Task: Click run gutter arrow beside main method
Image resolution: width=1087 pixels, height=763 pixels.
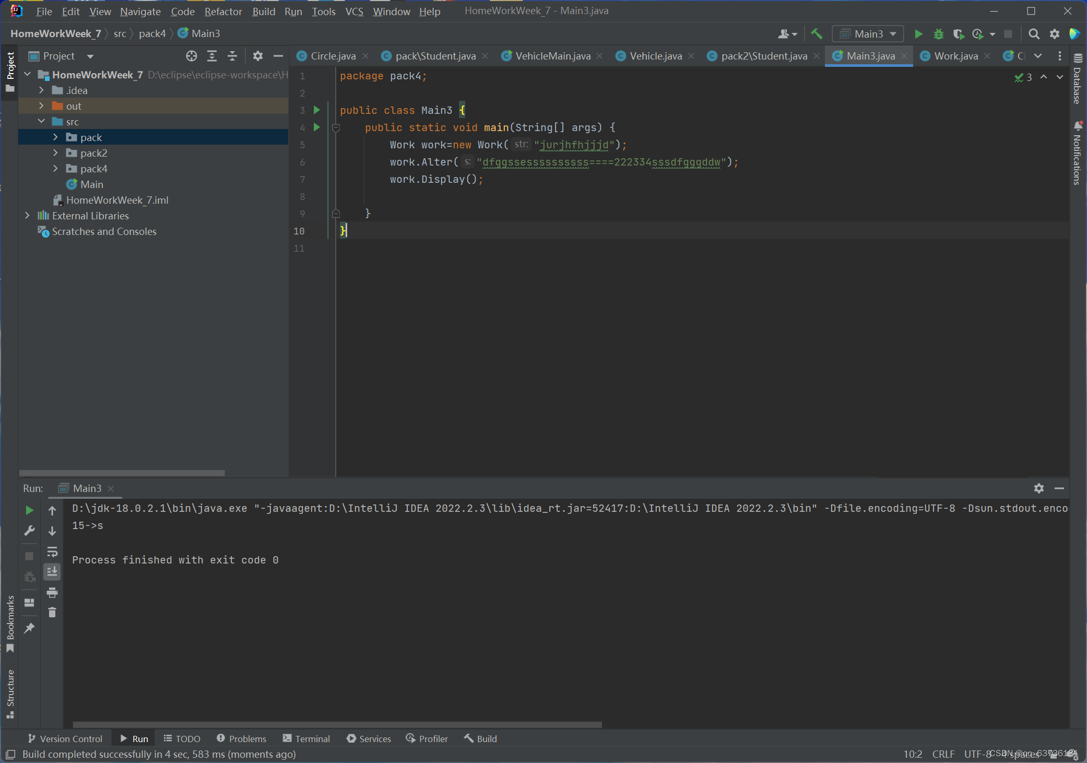Action: [x=316, y=127]
